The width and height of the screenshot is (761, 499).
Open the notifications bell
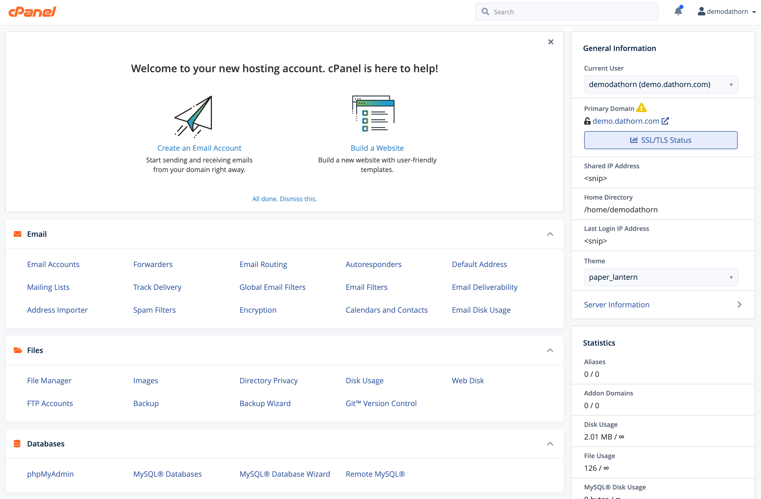[678, 11]
